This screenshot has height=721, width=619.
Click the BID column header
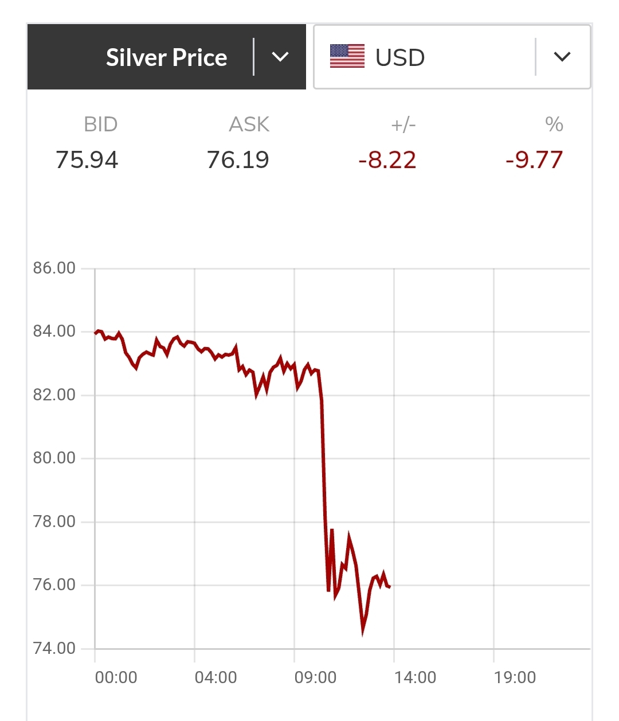100,124
